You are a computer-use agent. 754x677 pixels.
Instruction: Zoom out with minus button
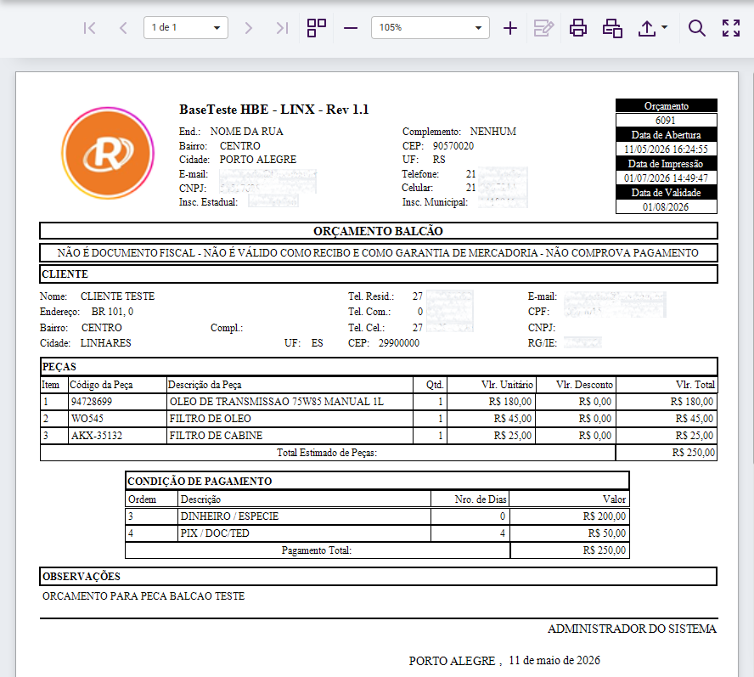pyautogui.click(x=351, y=28)
